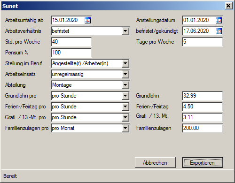Click the Abbrechen button

click(x=155, y=163)
